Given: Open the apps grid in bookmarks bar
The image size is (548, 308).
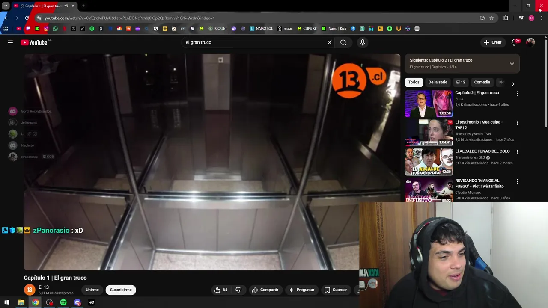Looking at the screenshot, I should (x=6, y=29).
